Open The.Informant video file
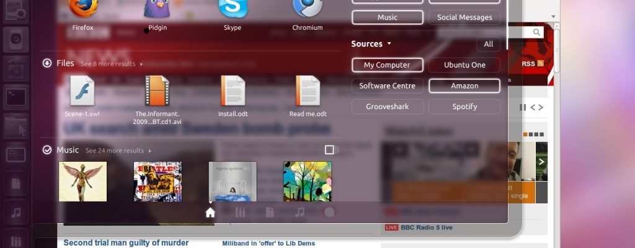 (x=158, y=92)
